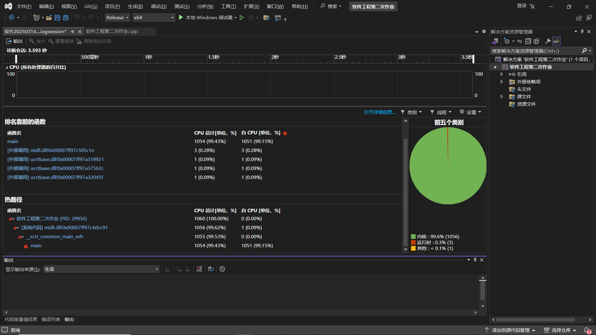Open Solution Explorer properties wrench icon
The width and height of the screenshot is (596, 335).
tap(548, 41)
